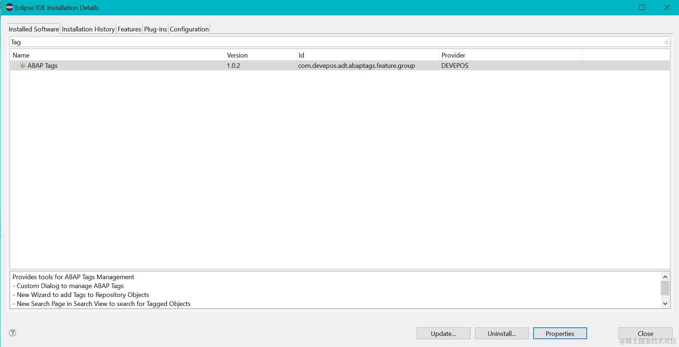Switch to the Features tab
This screenshot has width=679, height=347.
tap(129, 29)
